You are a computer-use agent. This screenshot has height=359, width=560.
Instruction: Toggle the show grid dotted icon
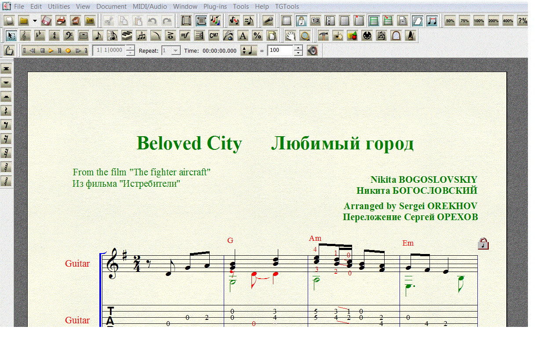pos(345,21)
